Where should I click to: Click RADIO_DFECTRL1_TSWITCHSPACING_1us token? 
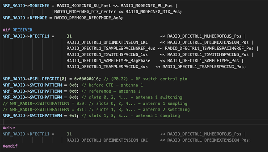pyautogui.click(x=107, y=54)
